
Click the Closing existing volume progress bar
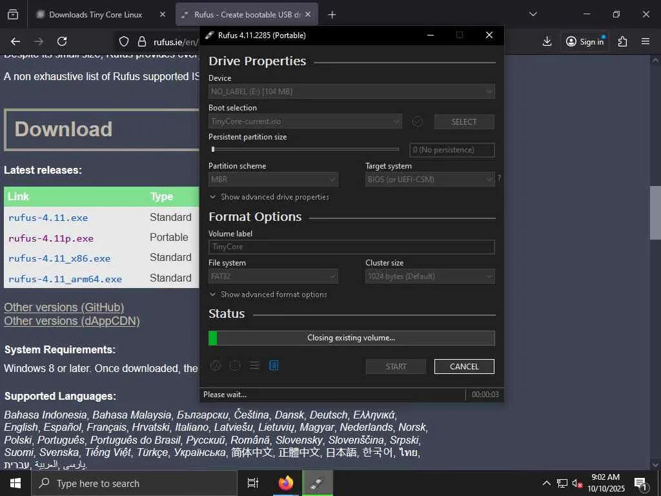coord(352,338)
